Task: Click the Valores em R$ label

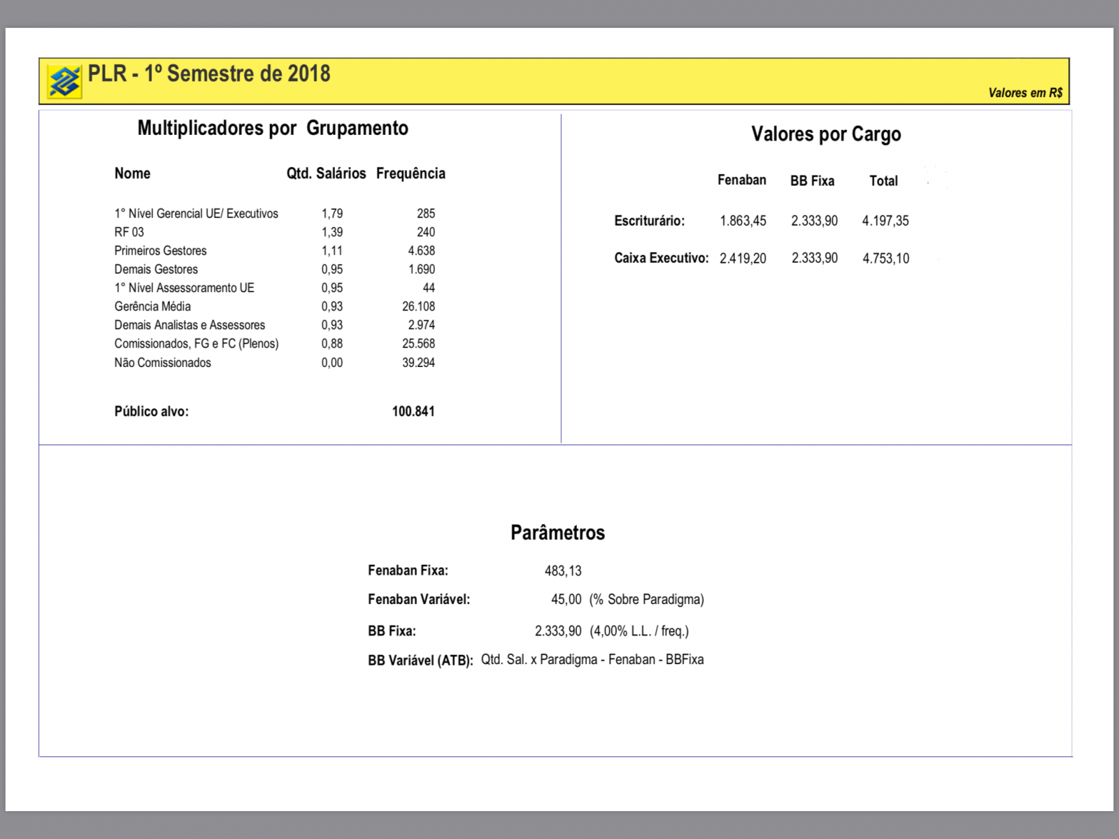Action: (x=1025, y=93)
